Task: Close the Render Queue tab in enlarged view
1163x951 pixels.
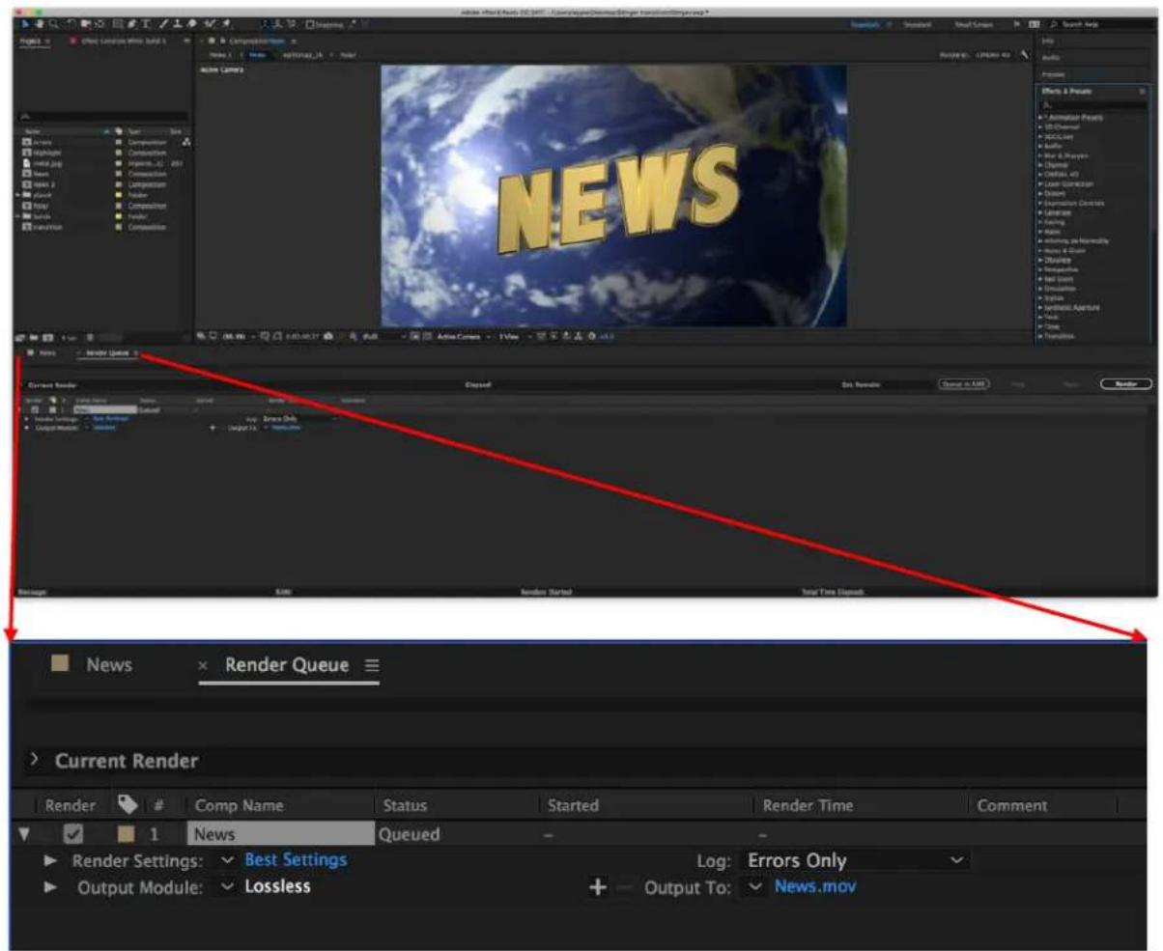Action: (203, 666)
